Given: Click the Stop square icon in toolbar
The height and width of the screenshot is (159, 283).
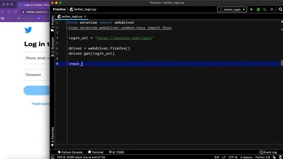Looking at the screenshot, I should pos(272,9).
